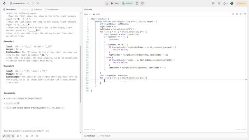Open the Testcase tab
The width and height of the screenshot is (249, 140).
tap(90, 136)
